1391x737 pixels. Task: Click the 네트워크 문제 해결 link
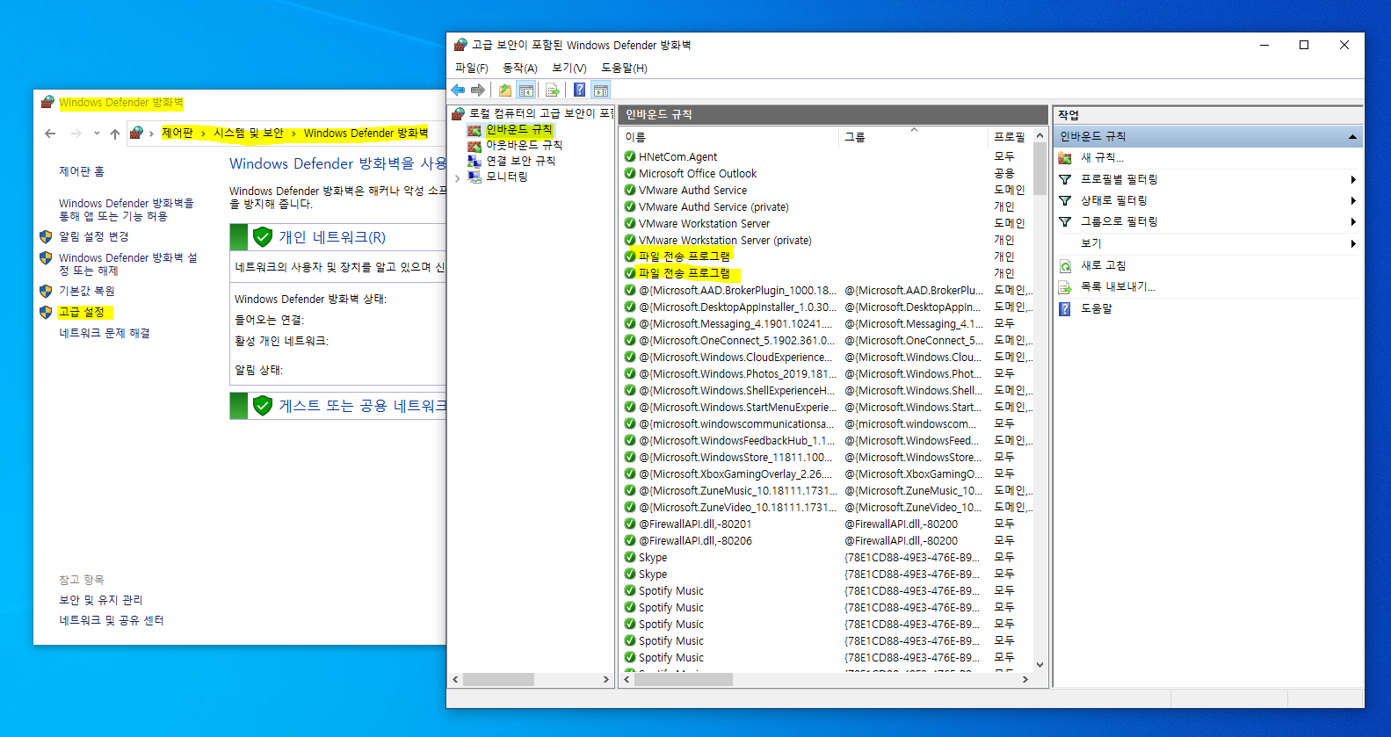click(x=105, y=333)
